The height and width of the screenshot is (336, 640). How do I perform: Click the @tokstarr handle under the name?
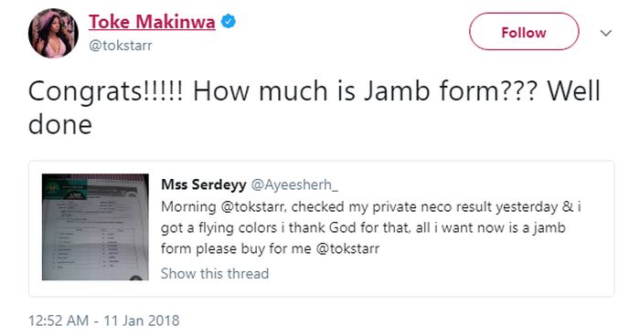point(121,46)
